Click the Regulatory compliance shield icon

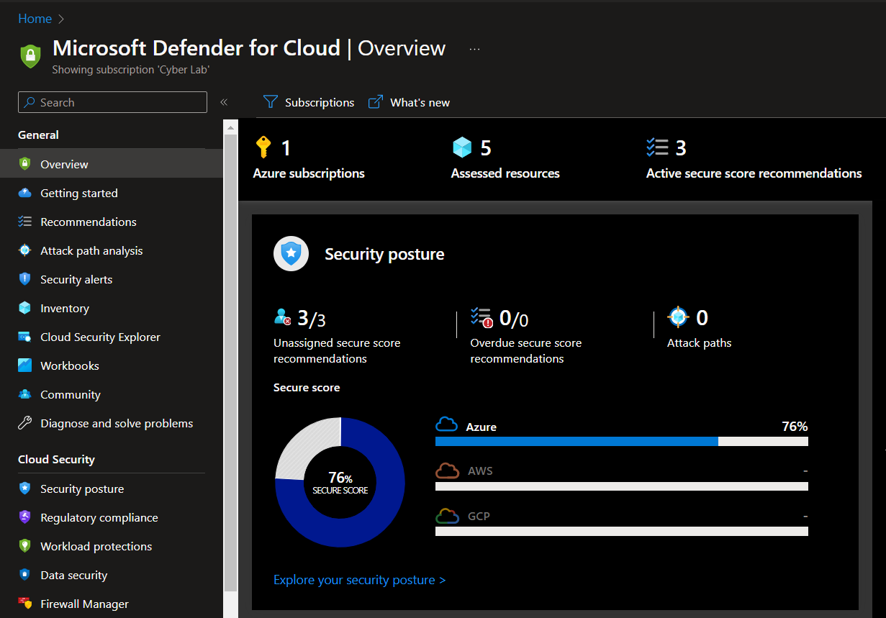click(x=25, y=517)
